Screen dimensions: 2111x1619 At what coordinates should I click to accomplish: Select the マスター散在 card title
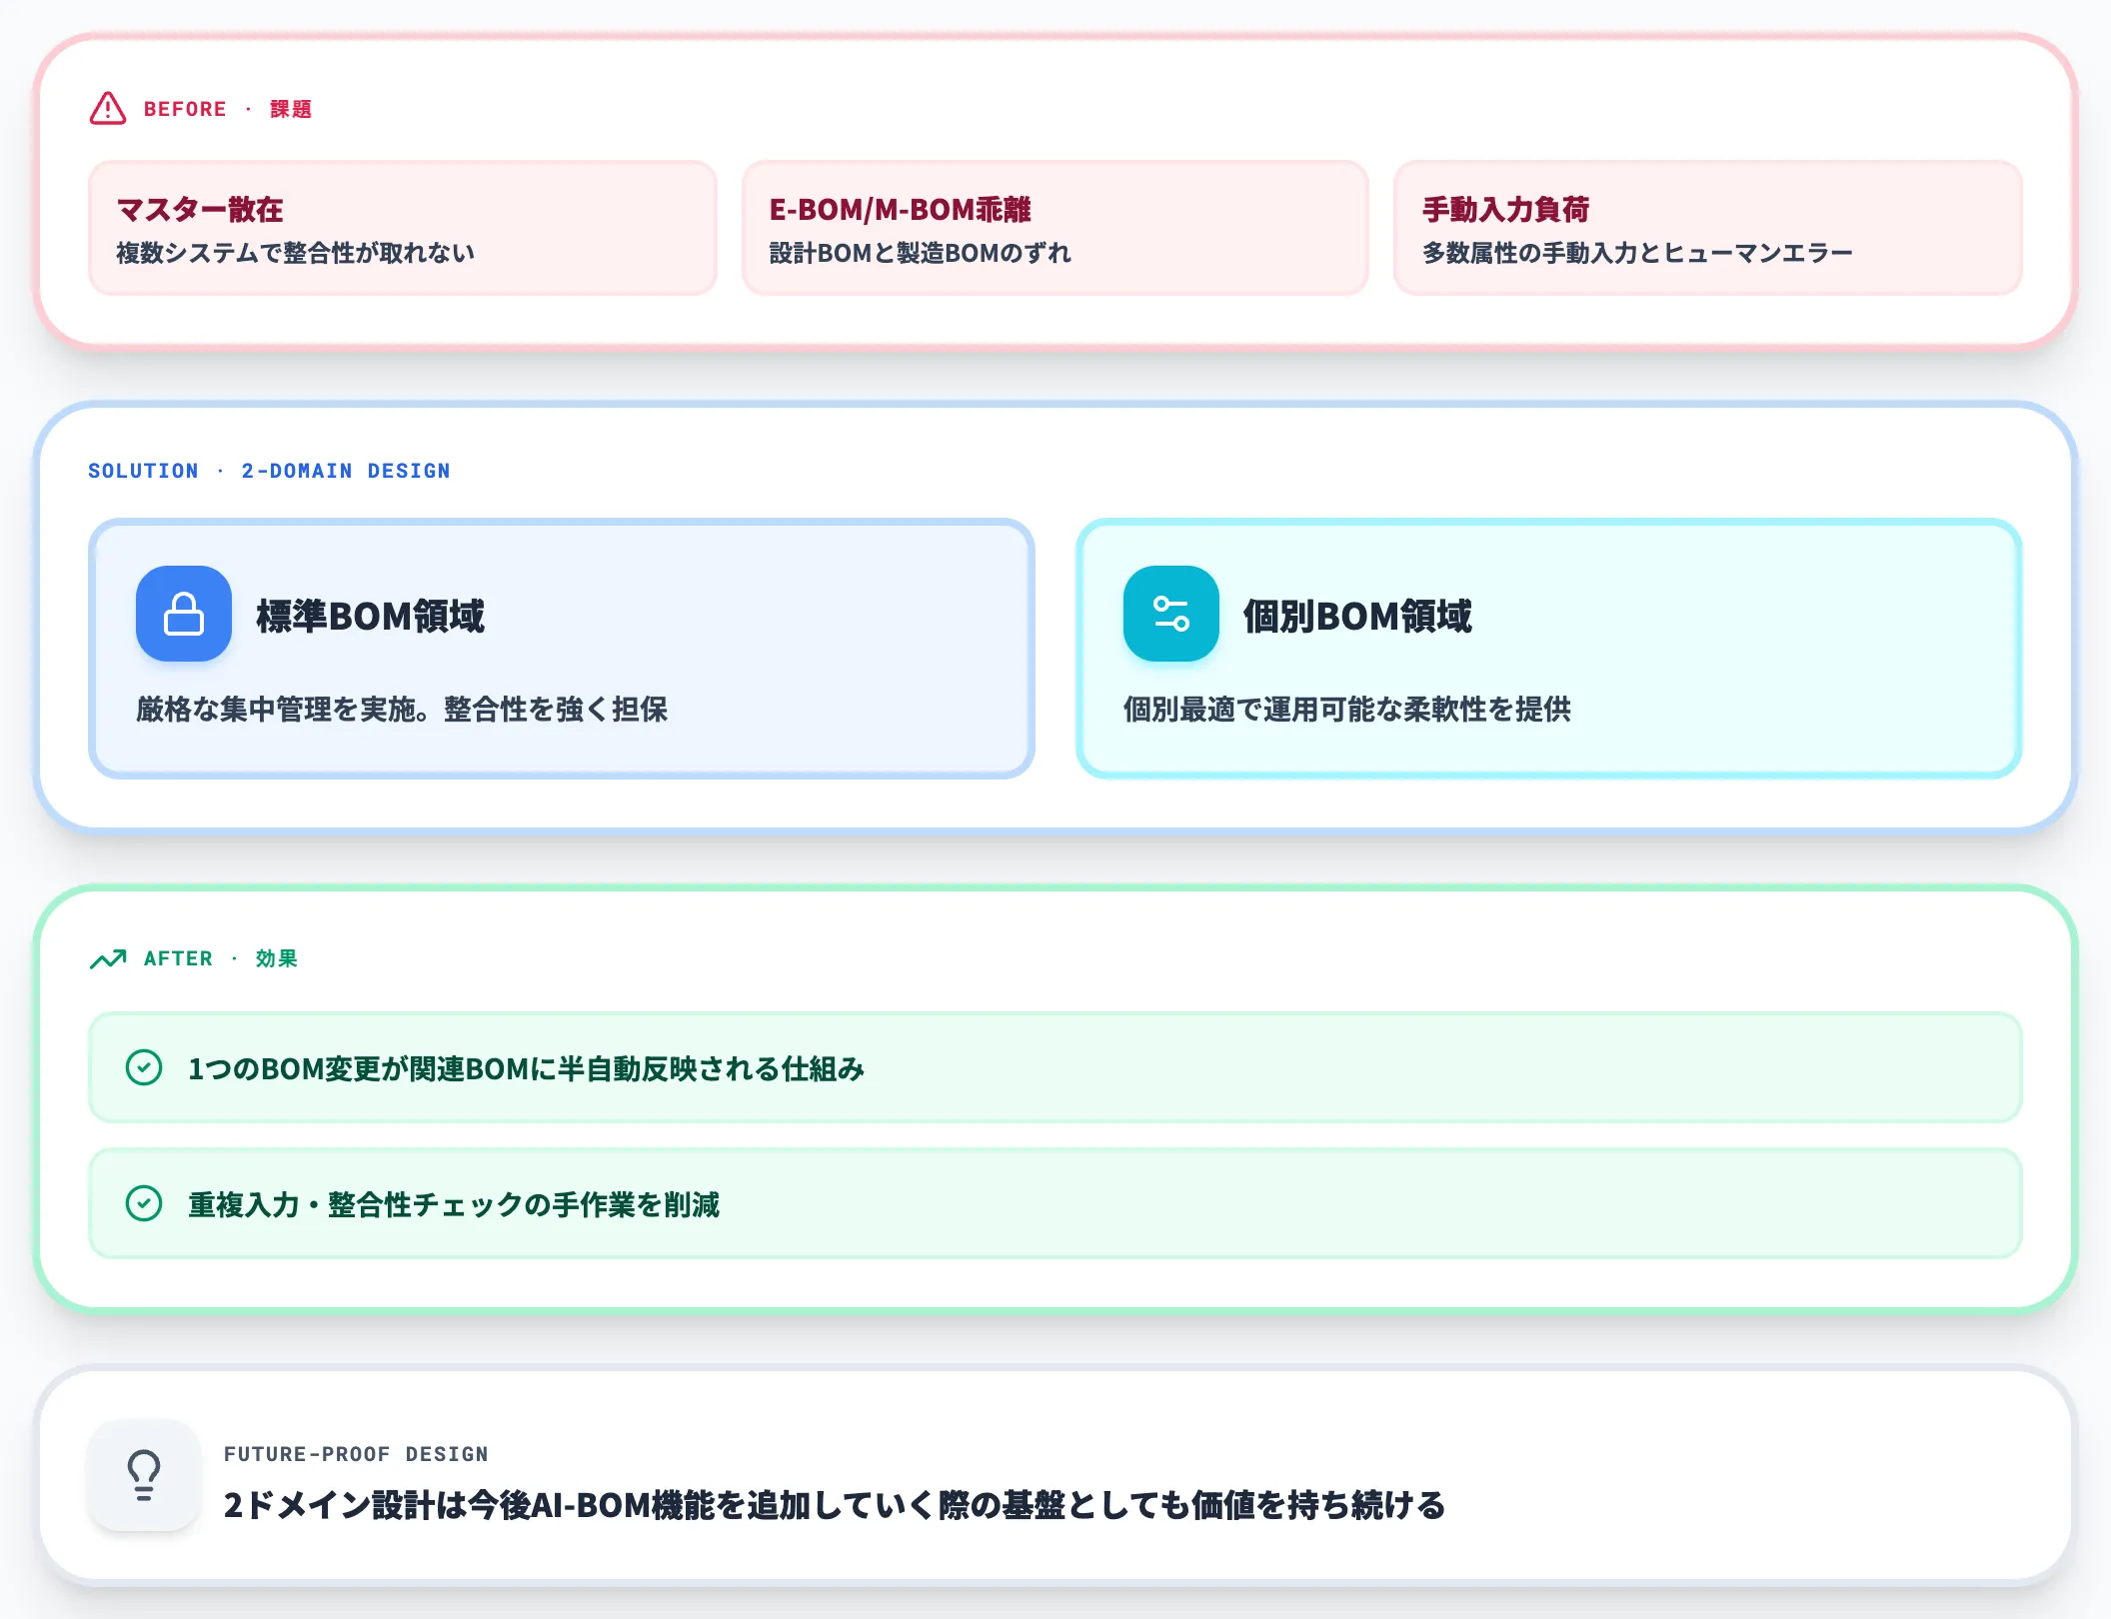point(200,210)
